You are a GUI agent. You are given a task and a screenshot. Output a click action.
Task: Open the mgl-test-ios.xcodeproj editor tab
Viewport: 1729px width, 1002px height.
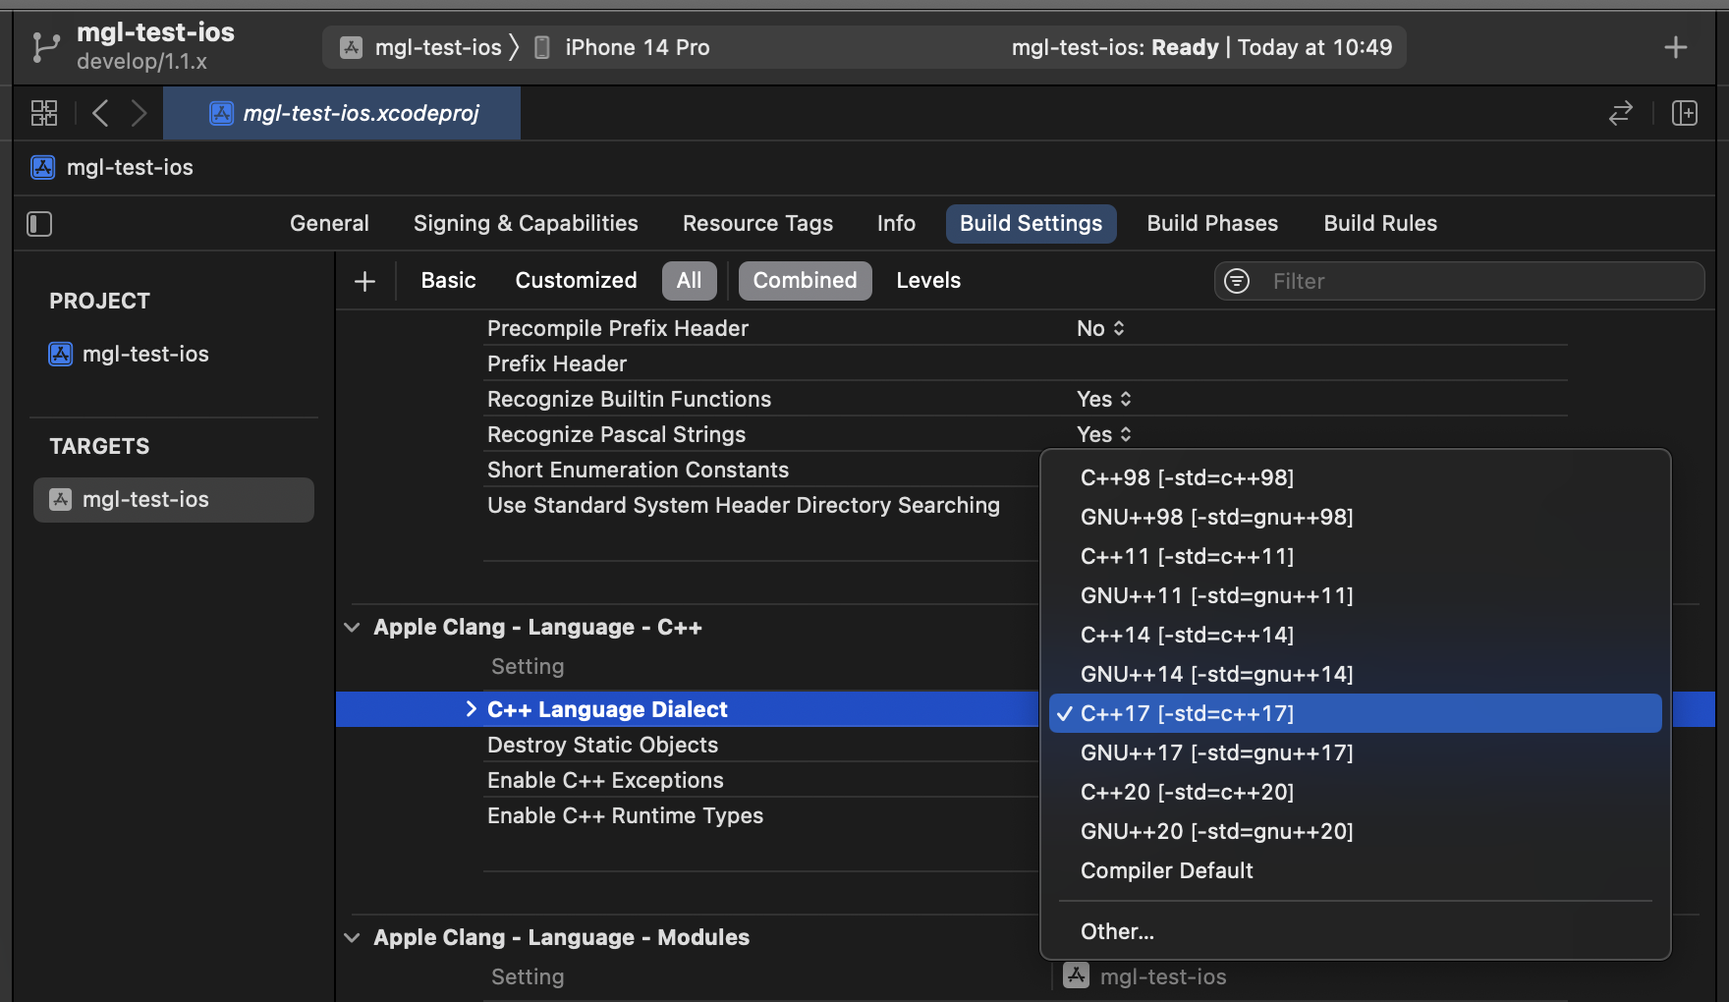click(342, 113)
